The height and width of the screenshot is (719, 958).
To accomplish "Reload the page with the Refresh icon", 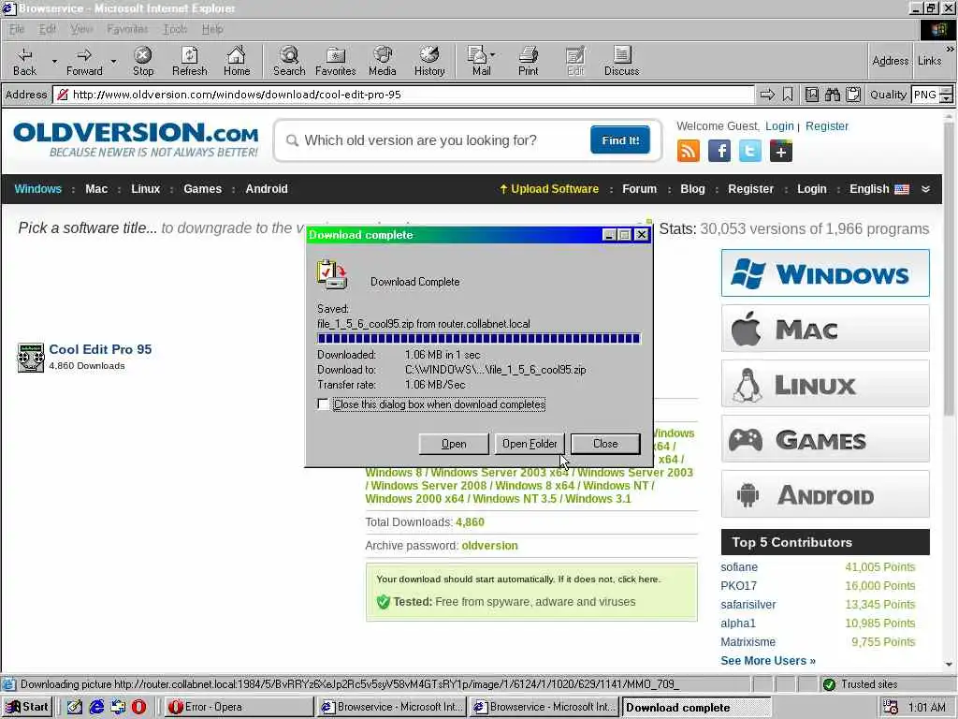I will pyautogui.click(x=189, y=62).
